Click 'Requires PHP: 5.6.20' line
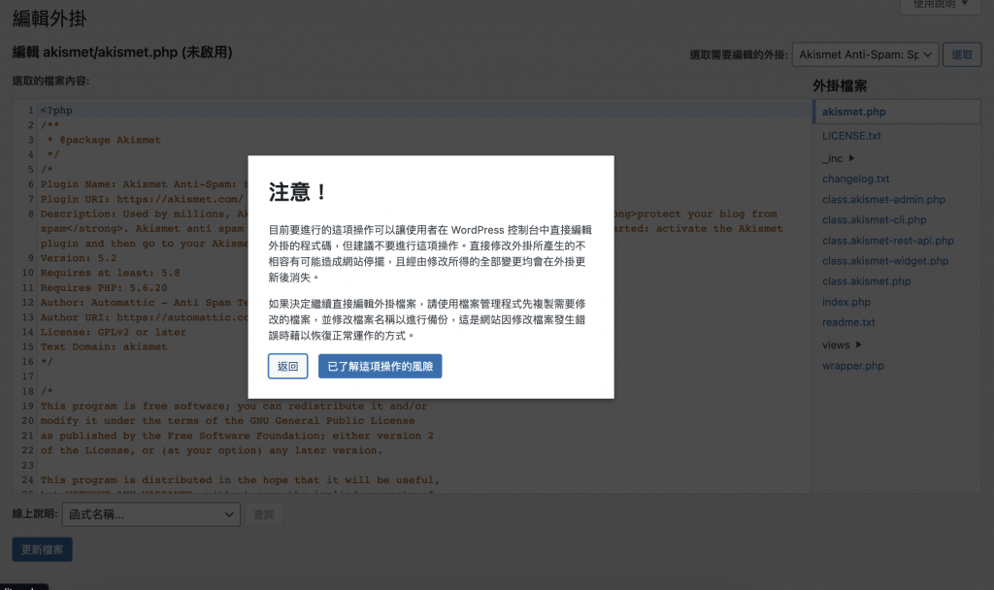 (104, 287)
